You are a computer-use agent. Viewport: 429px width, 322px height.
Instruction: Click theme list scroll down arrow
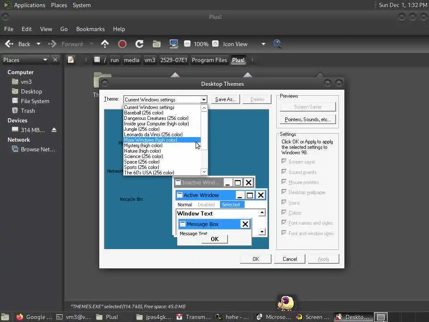pyautogui.click(x=204, y=171)
